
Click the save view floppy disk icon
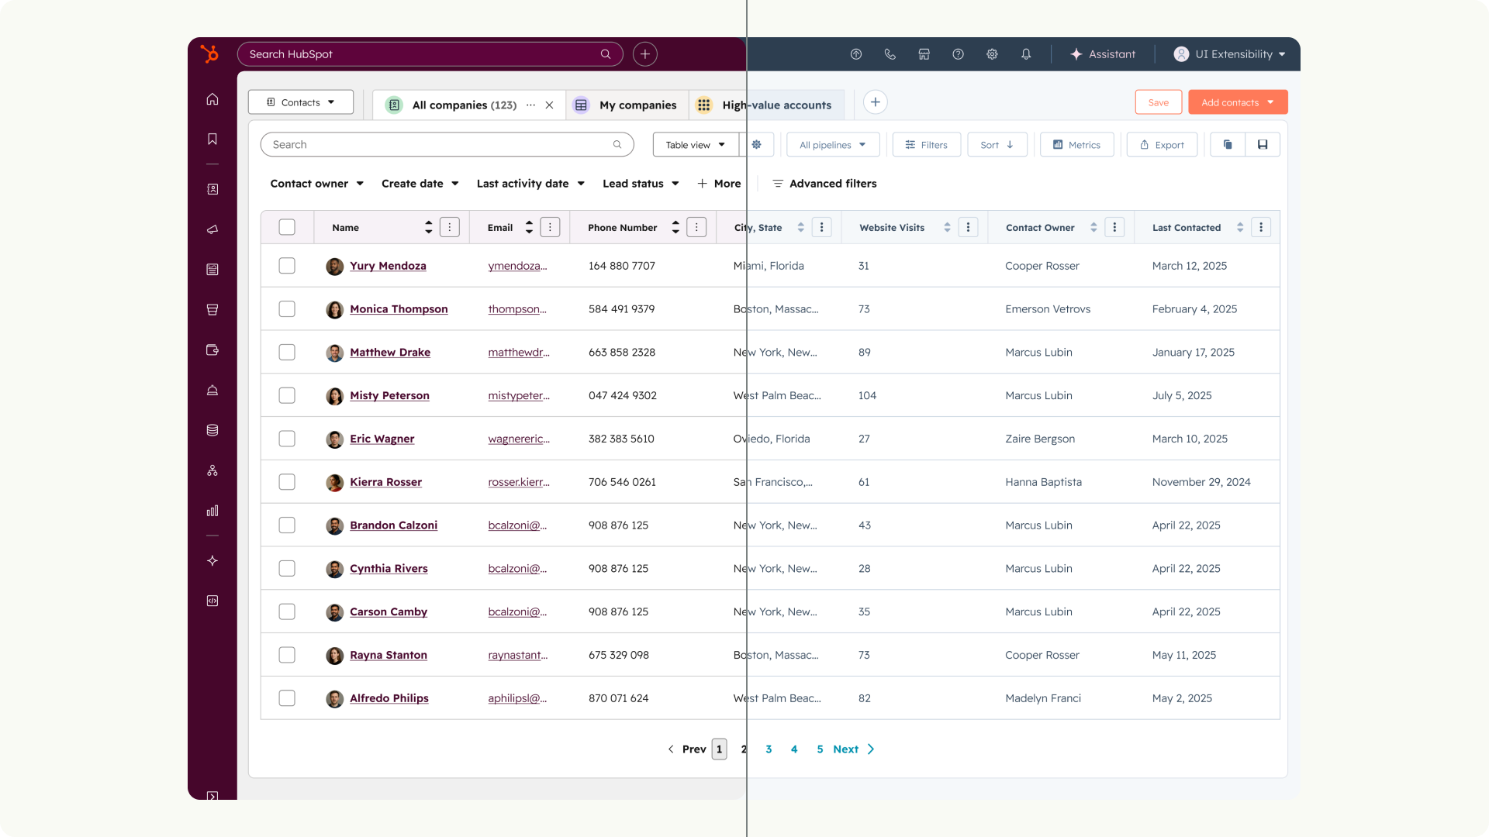[x=1263, y=145]
